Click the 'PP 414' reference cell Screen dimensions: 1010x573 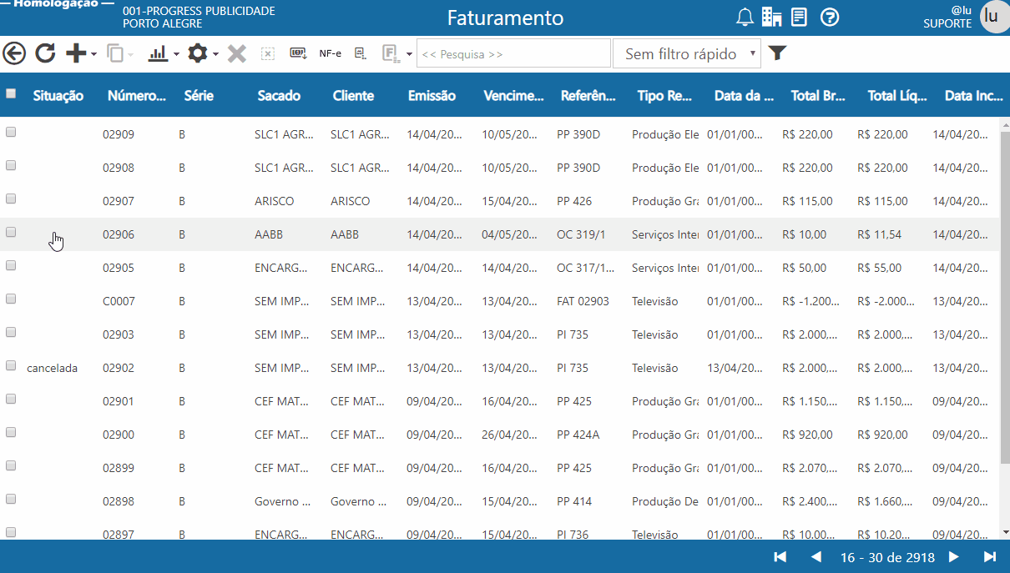tap(574, 501)
